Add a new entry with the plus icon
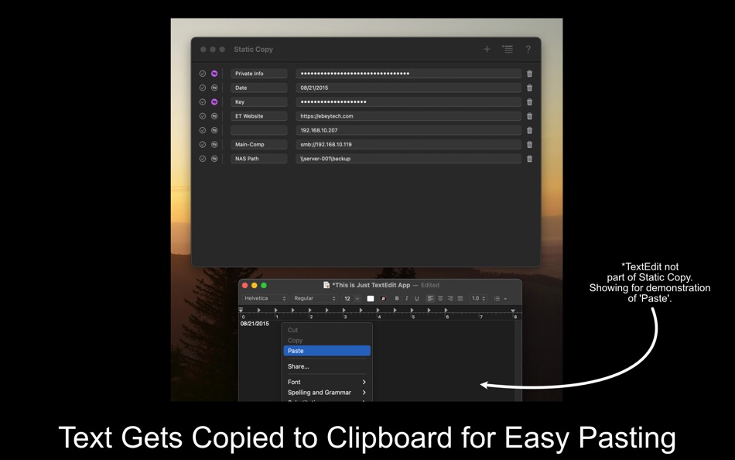The image size is (735, 460). 487,49
